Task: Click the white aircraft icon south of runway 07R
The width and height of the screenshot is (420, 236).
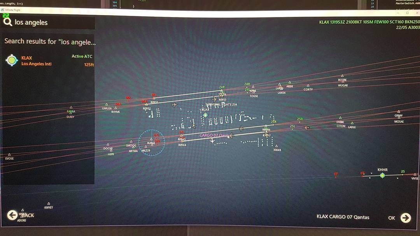Action: coord(212,141)
